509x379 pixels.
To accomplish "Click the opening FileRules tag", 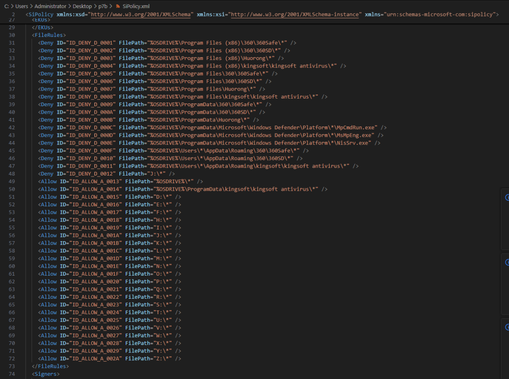I will pos(49,35).
